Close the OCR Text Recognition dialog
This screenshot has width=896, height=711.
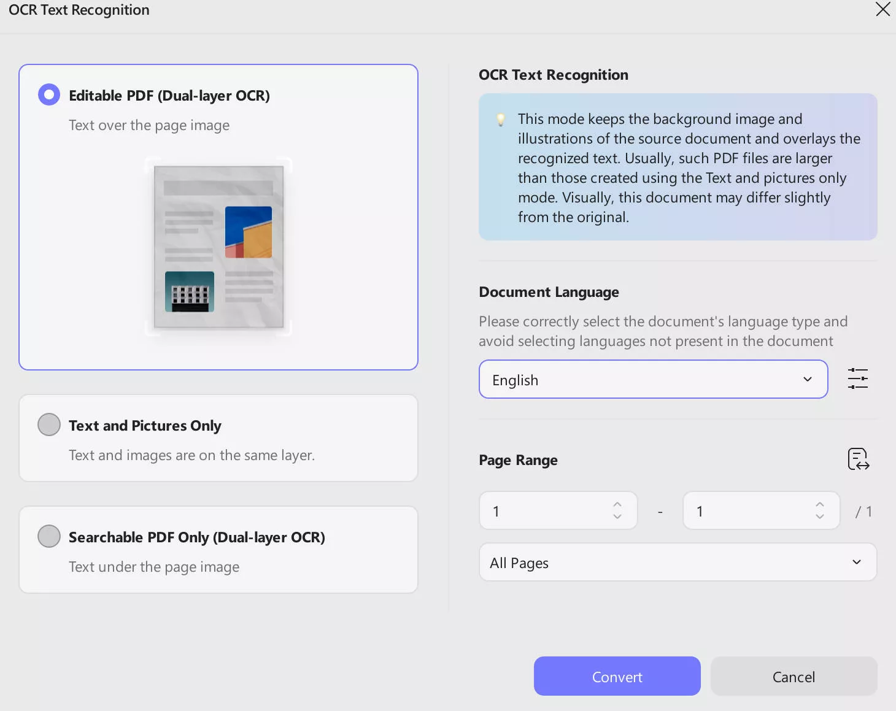point(882,9)
